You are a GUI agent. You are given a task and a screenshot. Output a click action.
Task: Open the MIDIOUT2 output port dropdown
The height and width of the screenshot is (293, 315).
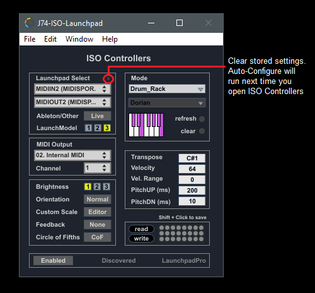tap(72, 102)
